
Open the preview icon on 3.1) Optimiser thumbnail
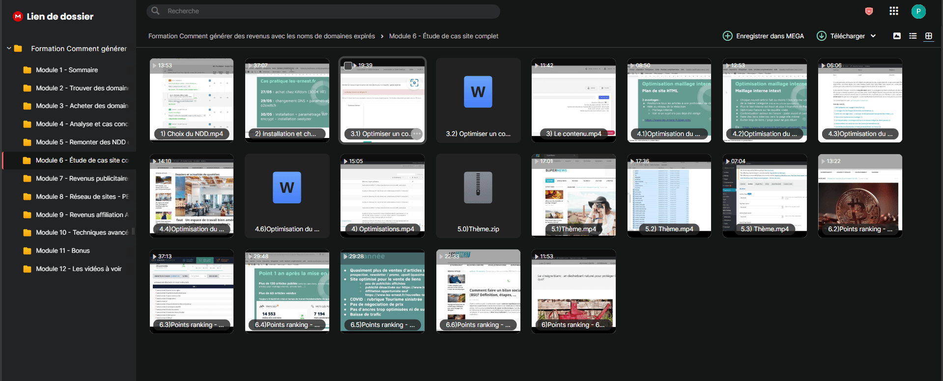[414, 83]
